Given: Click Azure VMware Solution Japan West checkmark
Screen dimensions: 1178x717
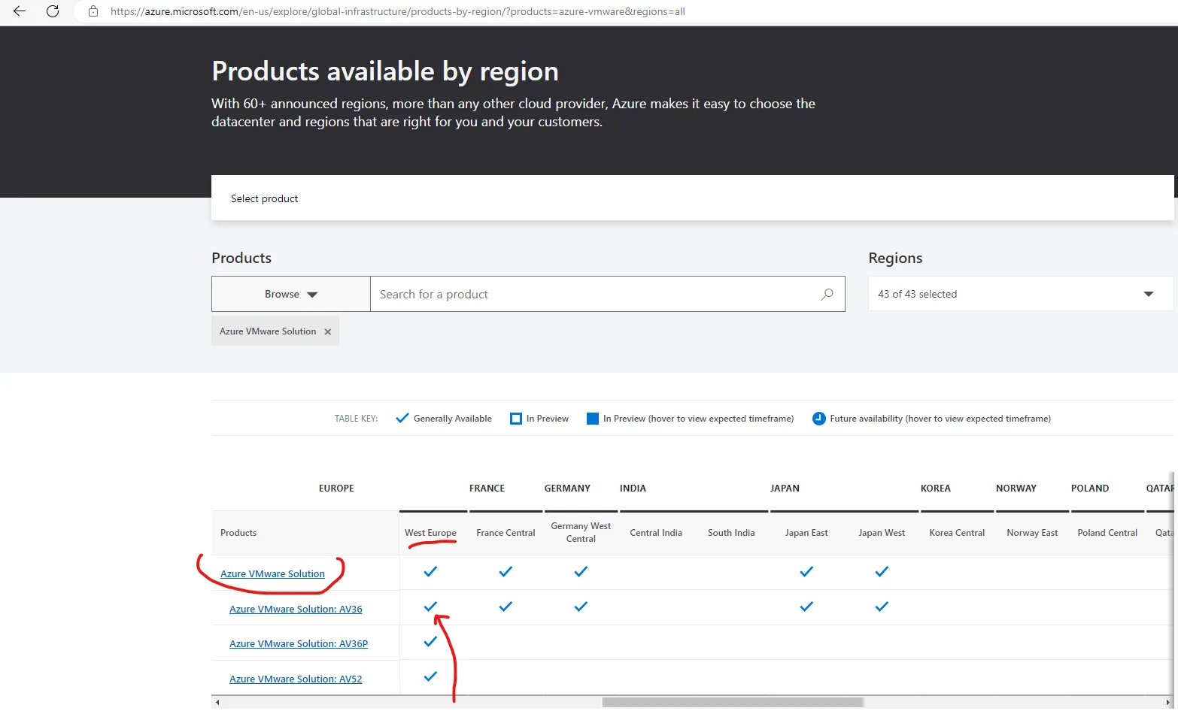Looking at the screenshot, I should tap(882, 572).
